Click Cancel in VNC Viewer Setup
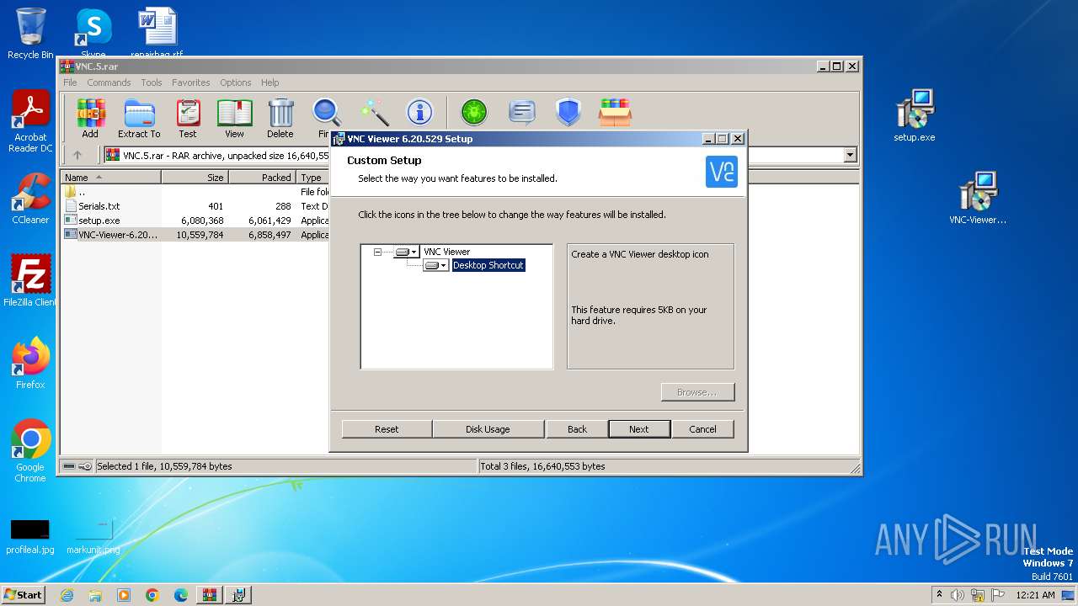Screen dimensions: 1078x606 [702, 429]
